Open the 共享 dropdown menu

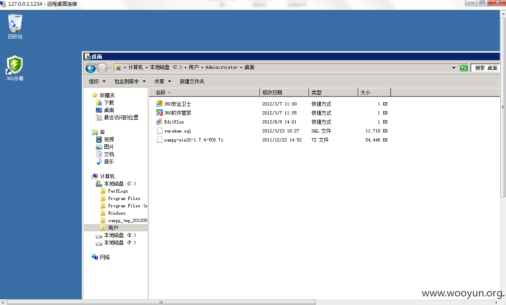[x=163, y=81]
